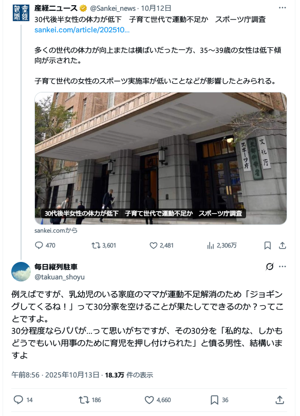Like the tweet with 4,660 likes
The height and width of the screenshot is (416, 300).
pos(158,400)
